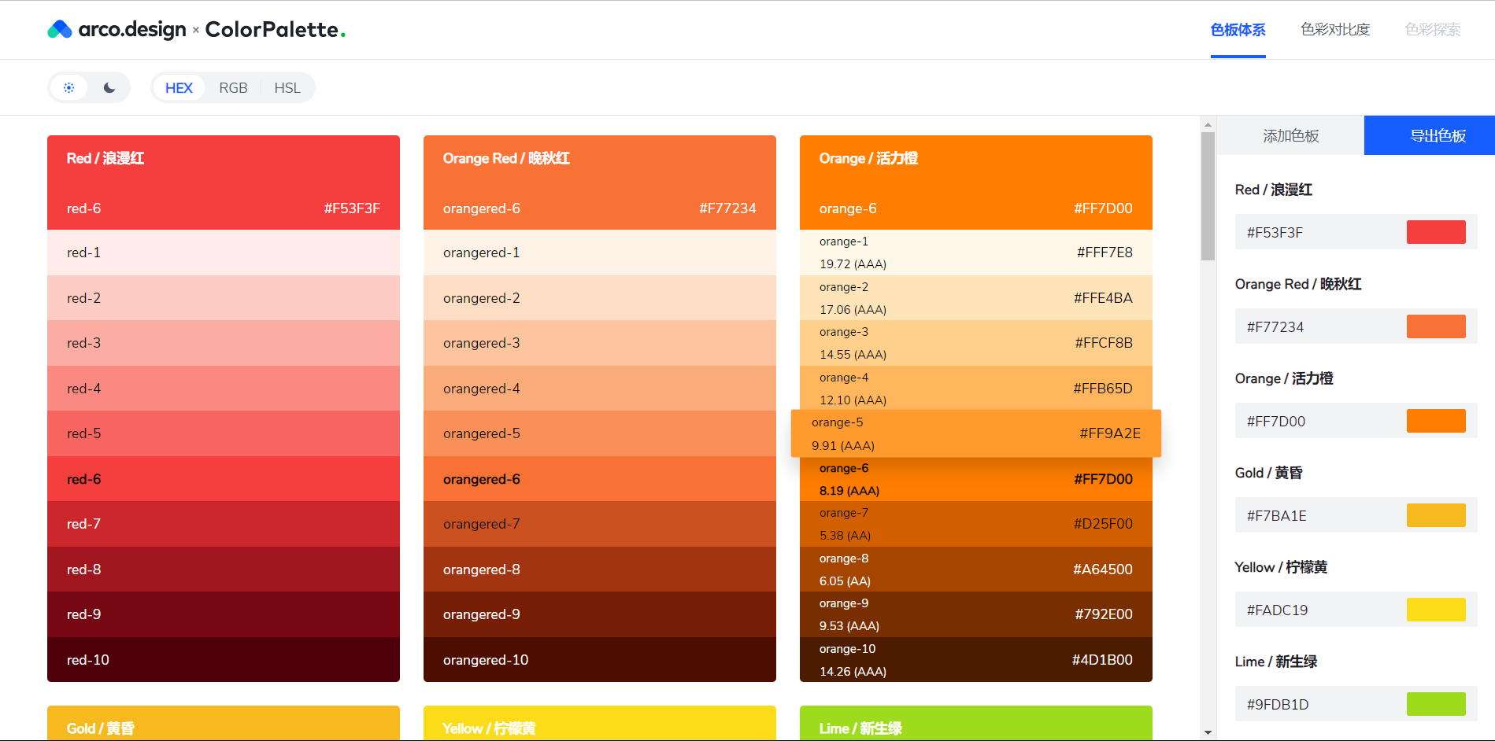
Task: Select the orangered-9 color row
Action: [600, 614]
